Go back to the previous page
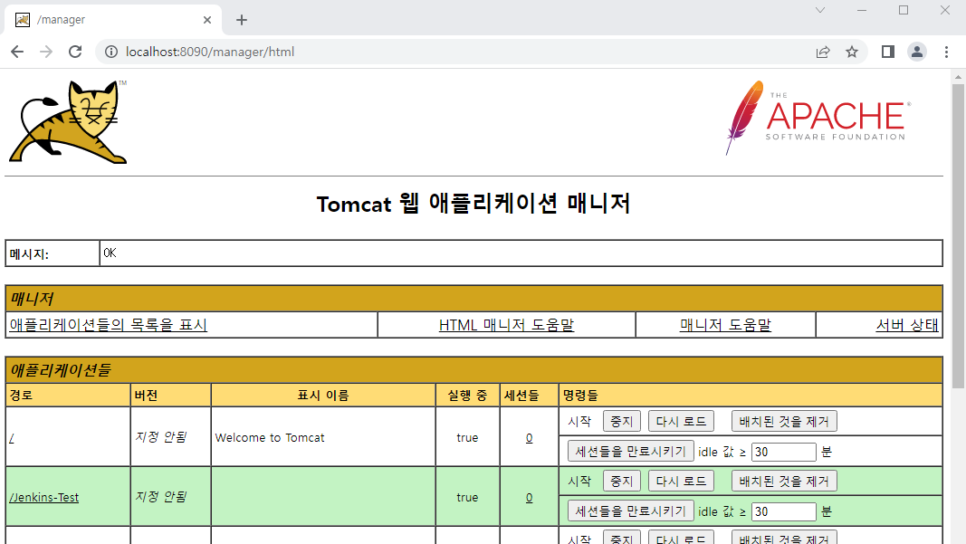Viewport: 966px width, 544px height. pos(17,52)
